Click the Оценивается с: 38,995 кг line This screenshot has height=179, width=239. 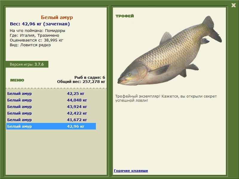[36, 40]
